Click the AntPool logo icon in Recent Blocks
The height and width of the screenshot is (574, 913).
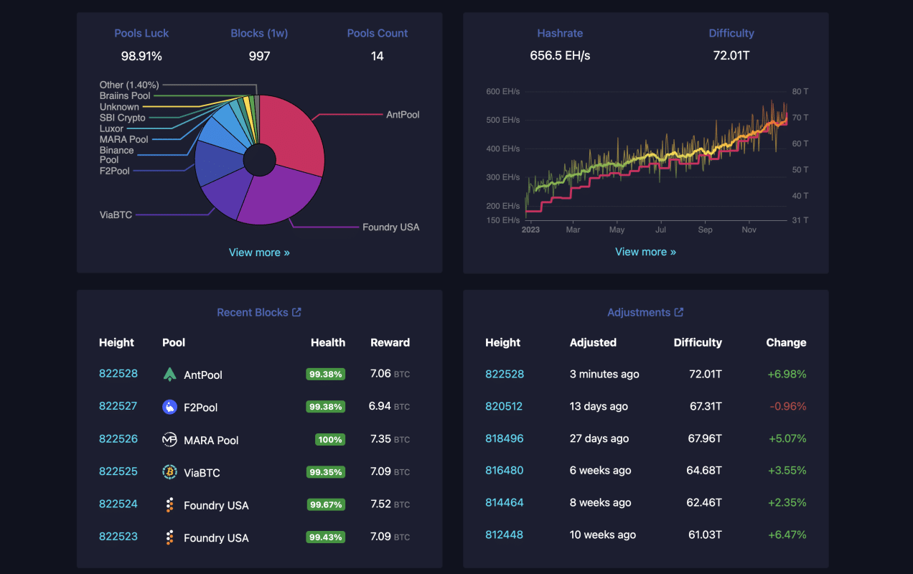point(169,375)
